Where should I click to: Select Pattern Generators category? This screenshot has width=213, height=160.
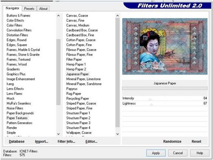pos(20,123)
